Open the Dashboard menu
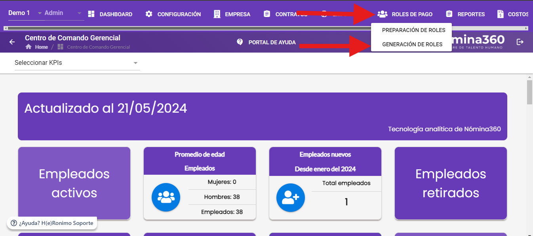 click(110, 14)
